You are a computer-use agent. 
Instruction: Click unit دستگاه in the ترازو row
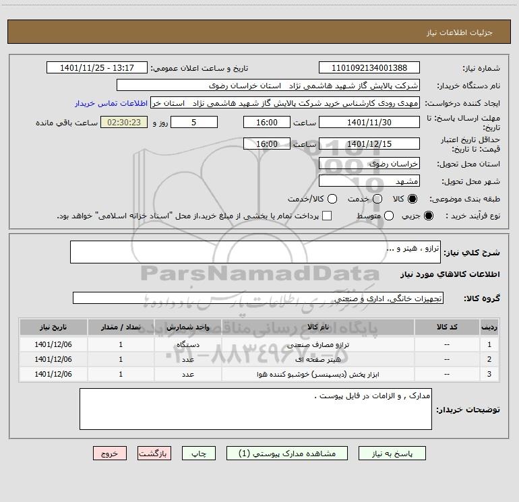(x=187, y=345)
